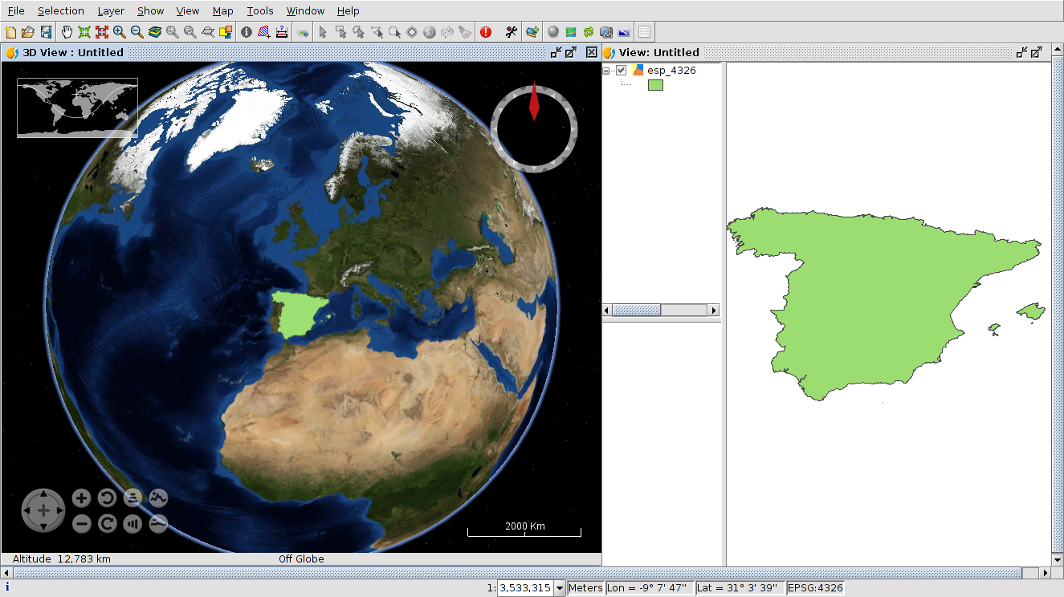This screenshot has height=597, width=1064.
Task: Click the Zoom Out magnifier tool
Action: (x=137, y=32)
